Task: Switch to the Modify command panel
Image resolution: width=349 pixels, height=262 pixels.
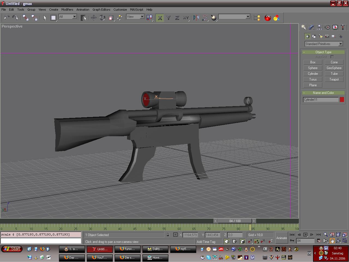Action: pos(311,27)
